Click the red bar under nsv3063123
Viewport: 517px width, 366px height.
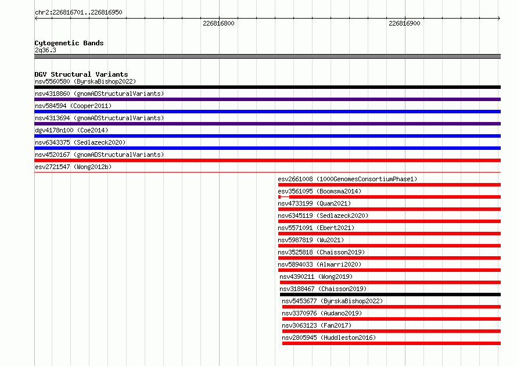click(392, 331)
